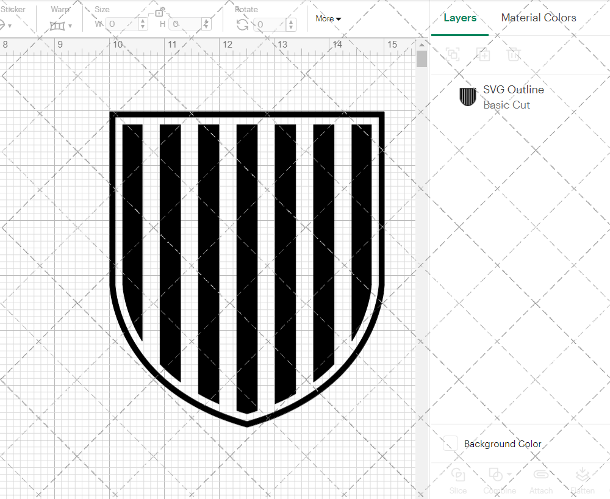Click the Flatten tool icon
610x499 pixels.
(583, 475)
